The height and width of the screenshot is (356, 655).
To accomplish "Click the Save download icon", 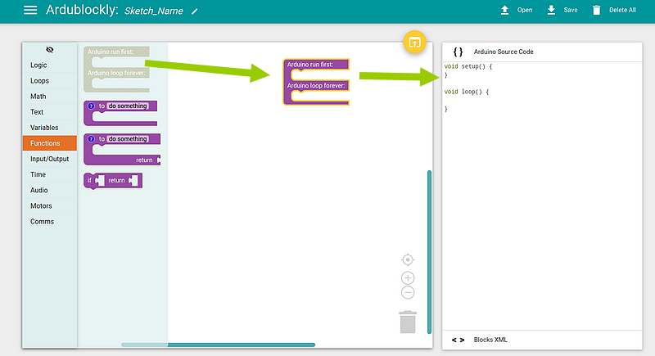I will (551, 10).
